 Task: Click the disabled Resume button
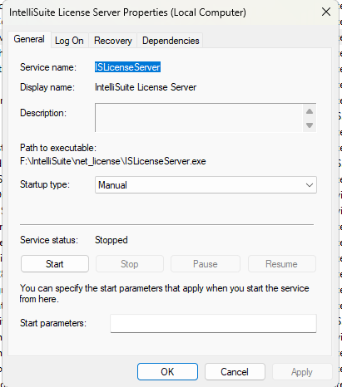[x=281, y=264]
